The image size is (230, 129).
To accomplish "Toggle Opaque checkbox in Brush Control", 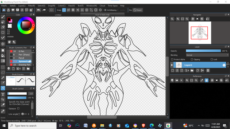I will [x=18, y=109].
